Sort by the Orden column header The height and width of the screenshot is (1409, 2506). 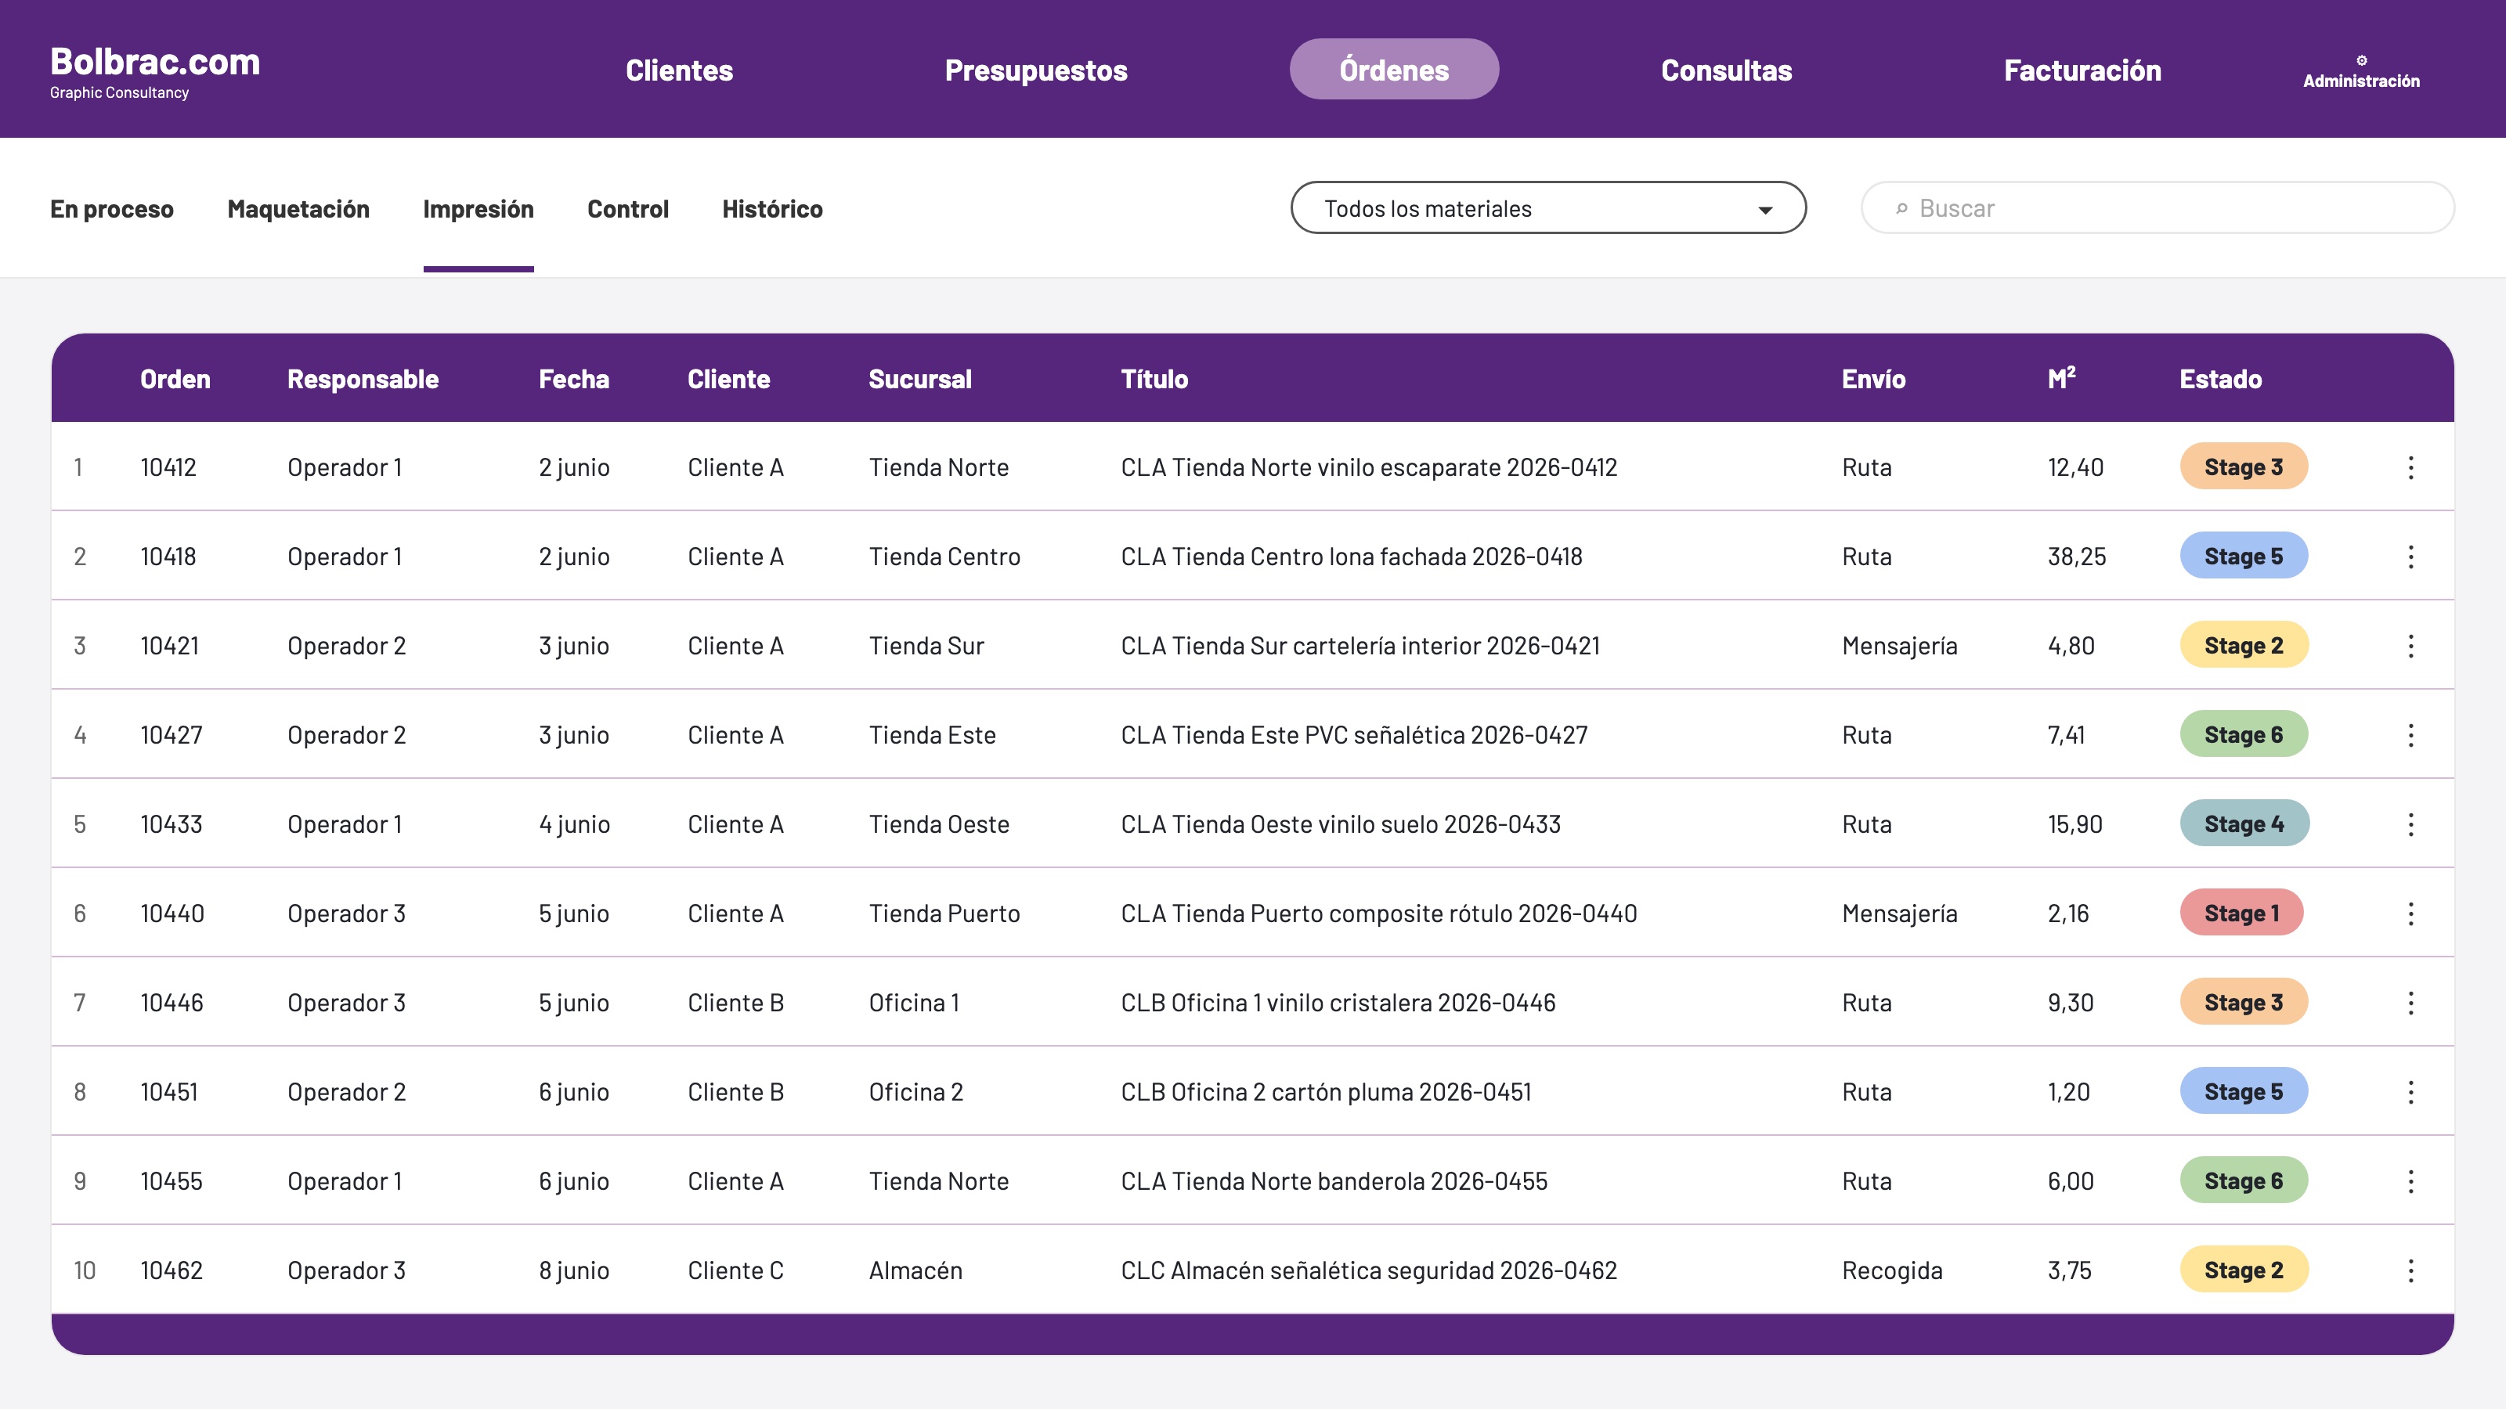point(175,379)
